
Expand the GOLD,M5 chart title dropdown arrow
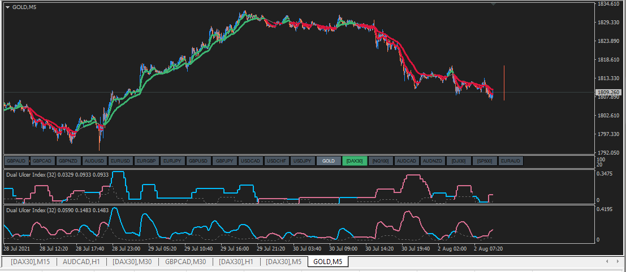click(7, 7)
